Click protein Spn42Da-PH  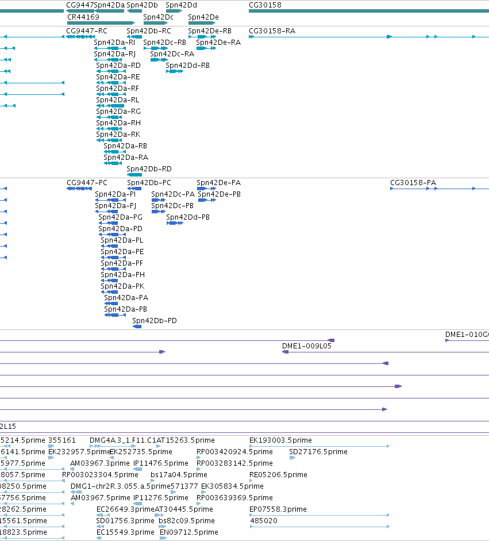pyautogui.click(x=123, y=275)
